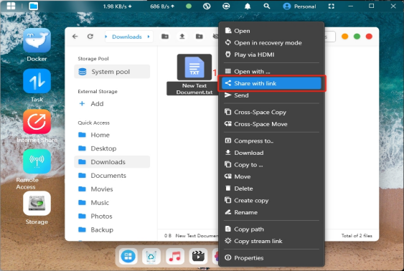Go back with the left arrow
The height and width of the screenshot is (271, 404).
pyautogui.click(x=75, y=37)
